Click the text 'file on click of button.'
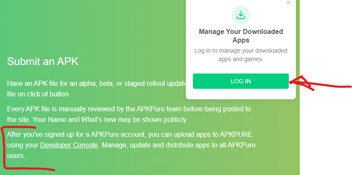This screenshot has height=175, width=352. (x=39, y=94)
